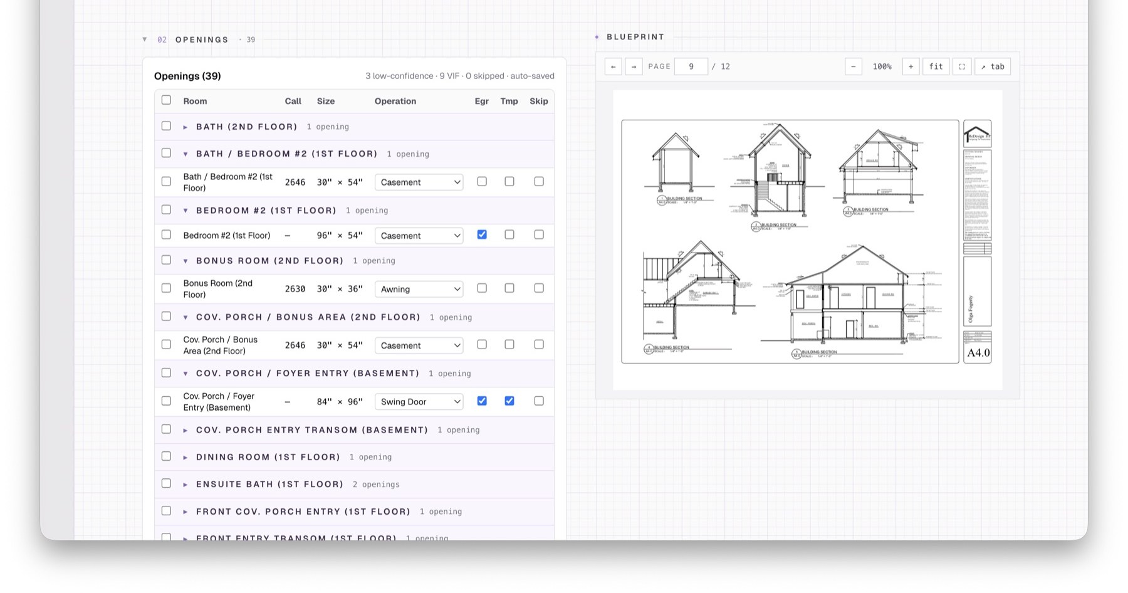Expand Cov. Porch Entry Transom group
Viewport: 1128px width, 593px height.
coord(185,430)
